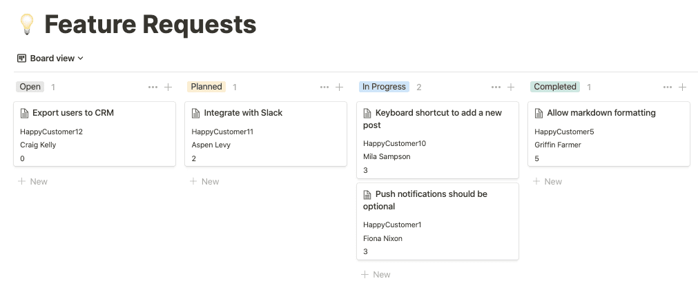
Task: Click the Completed status tag
Action: [554, 87]
